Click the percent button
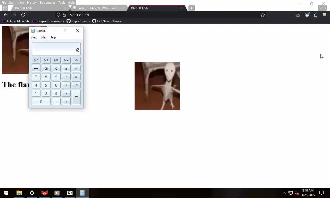Screen dimensions: 330x198 point(76,77)
